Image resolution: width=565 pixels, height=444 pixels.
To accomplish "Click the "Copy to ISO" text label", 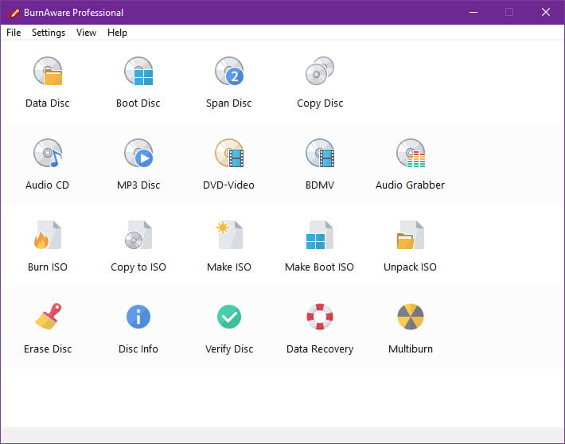I will click(138, 267).
